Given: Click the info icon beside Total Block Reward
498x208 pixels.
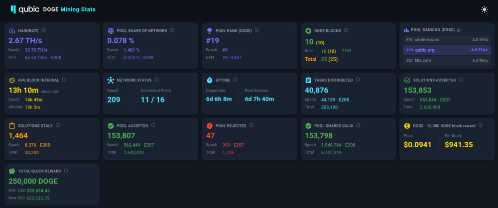Looking at the screenshot, I should pyautogui.click(x=65, y=171).
